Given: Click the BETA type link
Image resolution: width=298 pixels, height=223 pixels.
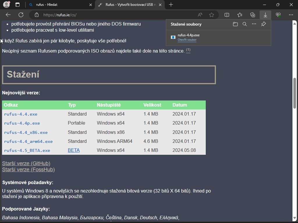Looking at the screenshot, I should point(74,150).
